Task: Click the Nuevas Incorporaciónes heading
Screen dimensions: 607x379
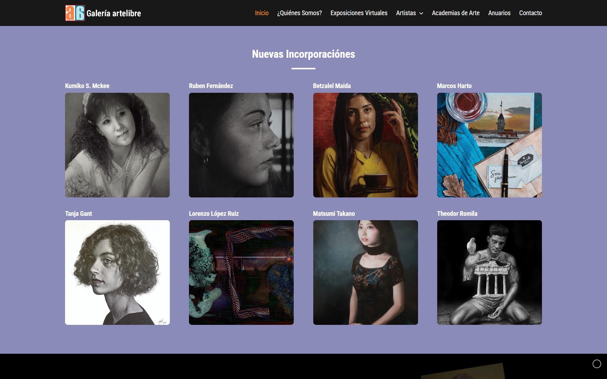Action: [x=303, y=54]
